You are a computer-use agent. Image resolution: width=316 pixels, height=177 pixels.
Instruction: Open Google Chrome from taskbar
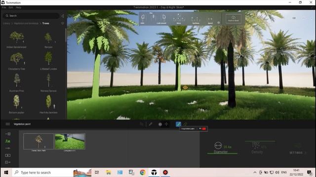pos(143,173)
